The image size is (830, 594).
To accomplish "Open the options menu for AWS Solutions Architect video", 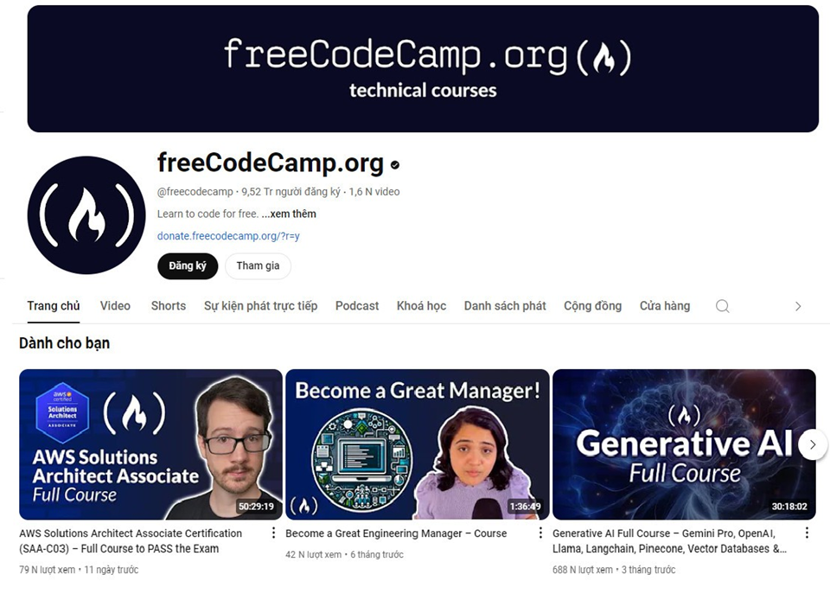I will point(274,533).
